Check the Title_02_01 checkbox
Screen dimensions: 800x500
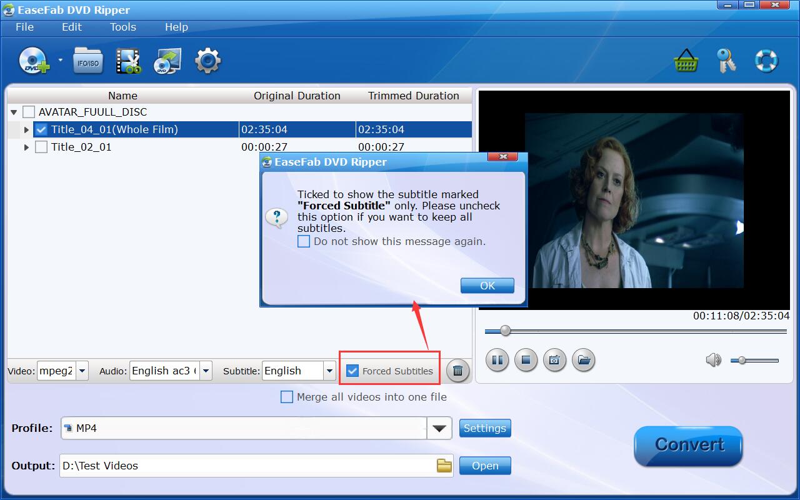point(41,147)
